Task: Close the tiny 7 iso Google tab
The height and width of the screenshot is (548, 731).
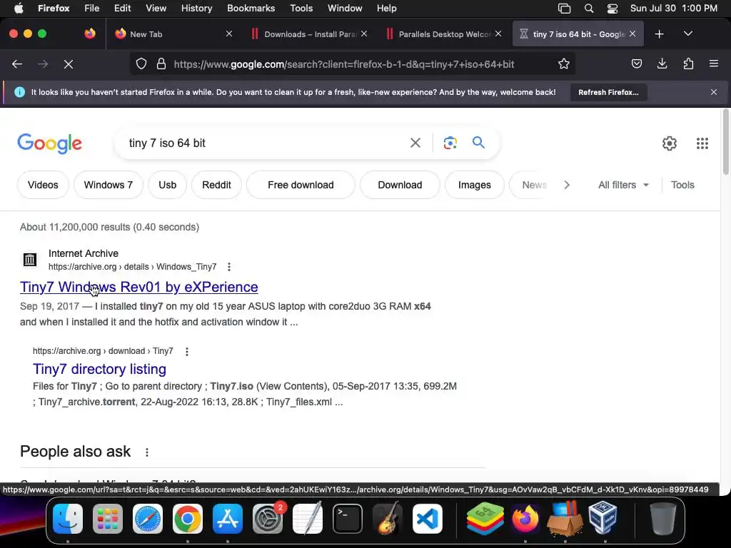Action: (632, 34)
